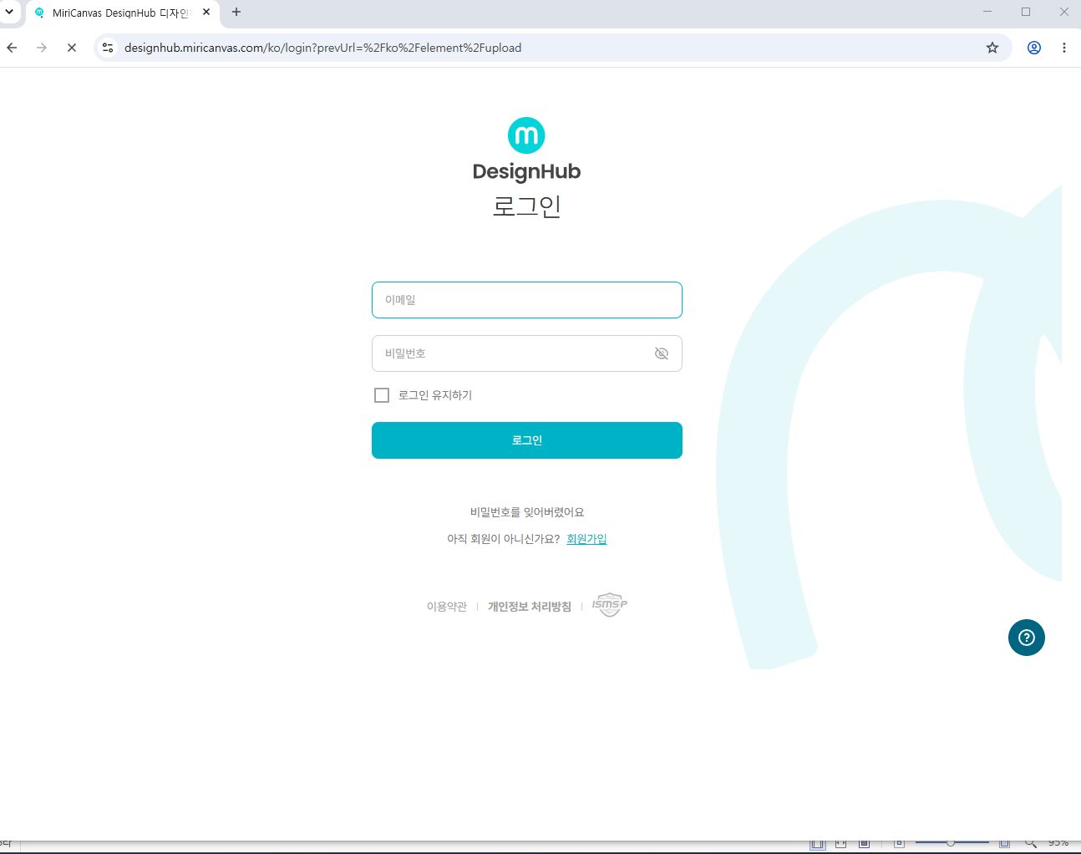Minimize the Chrome window
This screenshot has height=854, width=1081.
point(987,12)
